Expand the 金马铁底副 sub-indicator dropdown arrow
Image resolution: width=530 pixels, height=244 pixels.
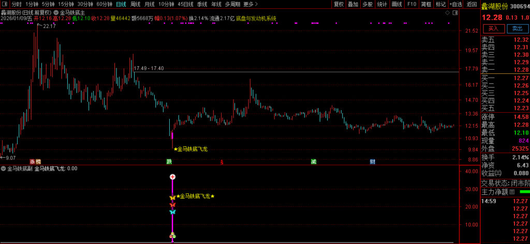pyautogui.click(x=4, y=169)
